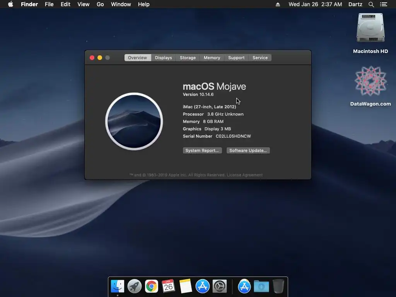Image resolution: width=396 pixels, height=297 pixels.
Task: Open System Preferences gear icon
Action: [x=220, y=287]
